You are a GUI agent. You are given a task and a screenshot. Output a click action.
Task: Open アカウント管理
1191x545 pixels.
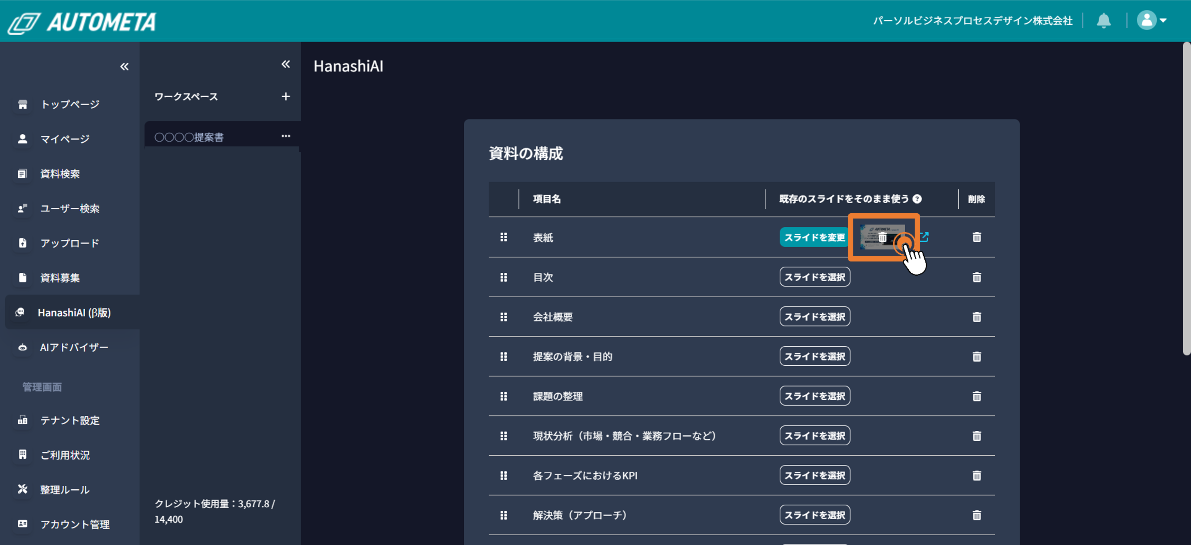(70, 524)
